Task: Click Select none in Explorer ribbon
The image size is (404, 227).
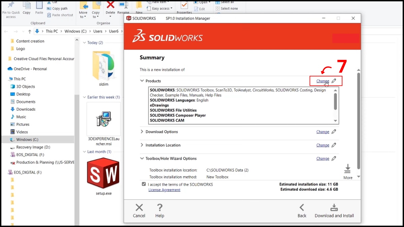Action: (227, 8)
